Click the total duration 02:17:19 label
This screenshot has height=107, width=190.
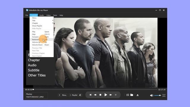(162, 90)
